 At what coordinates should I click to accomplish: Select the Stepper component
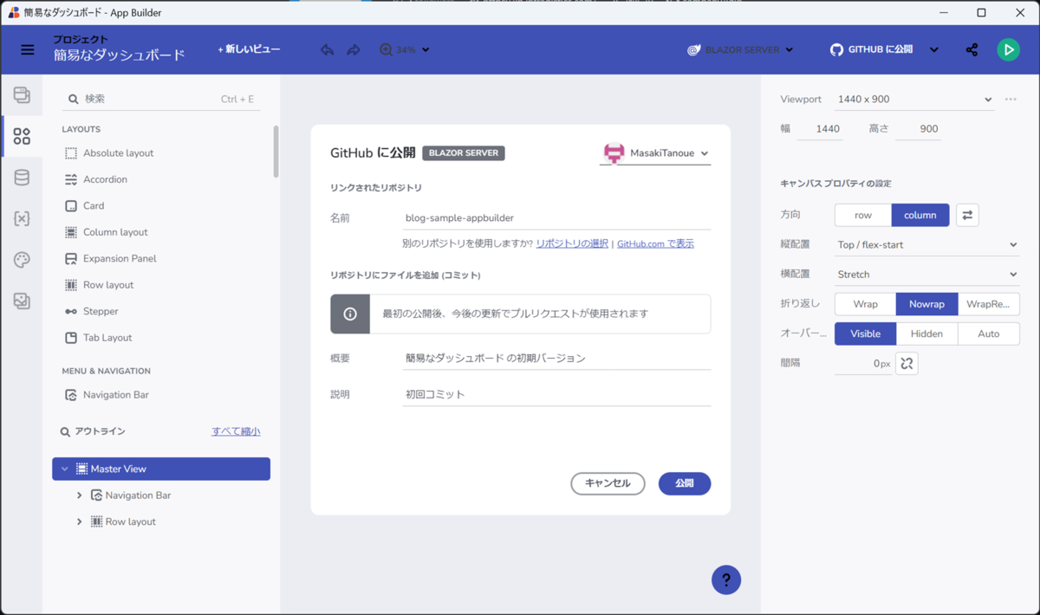coord(91,312)
